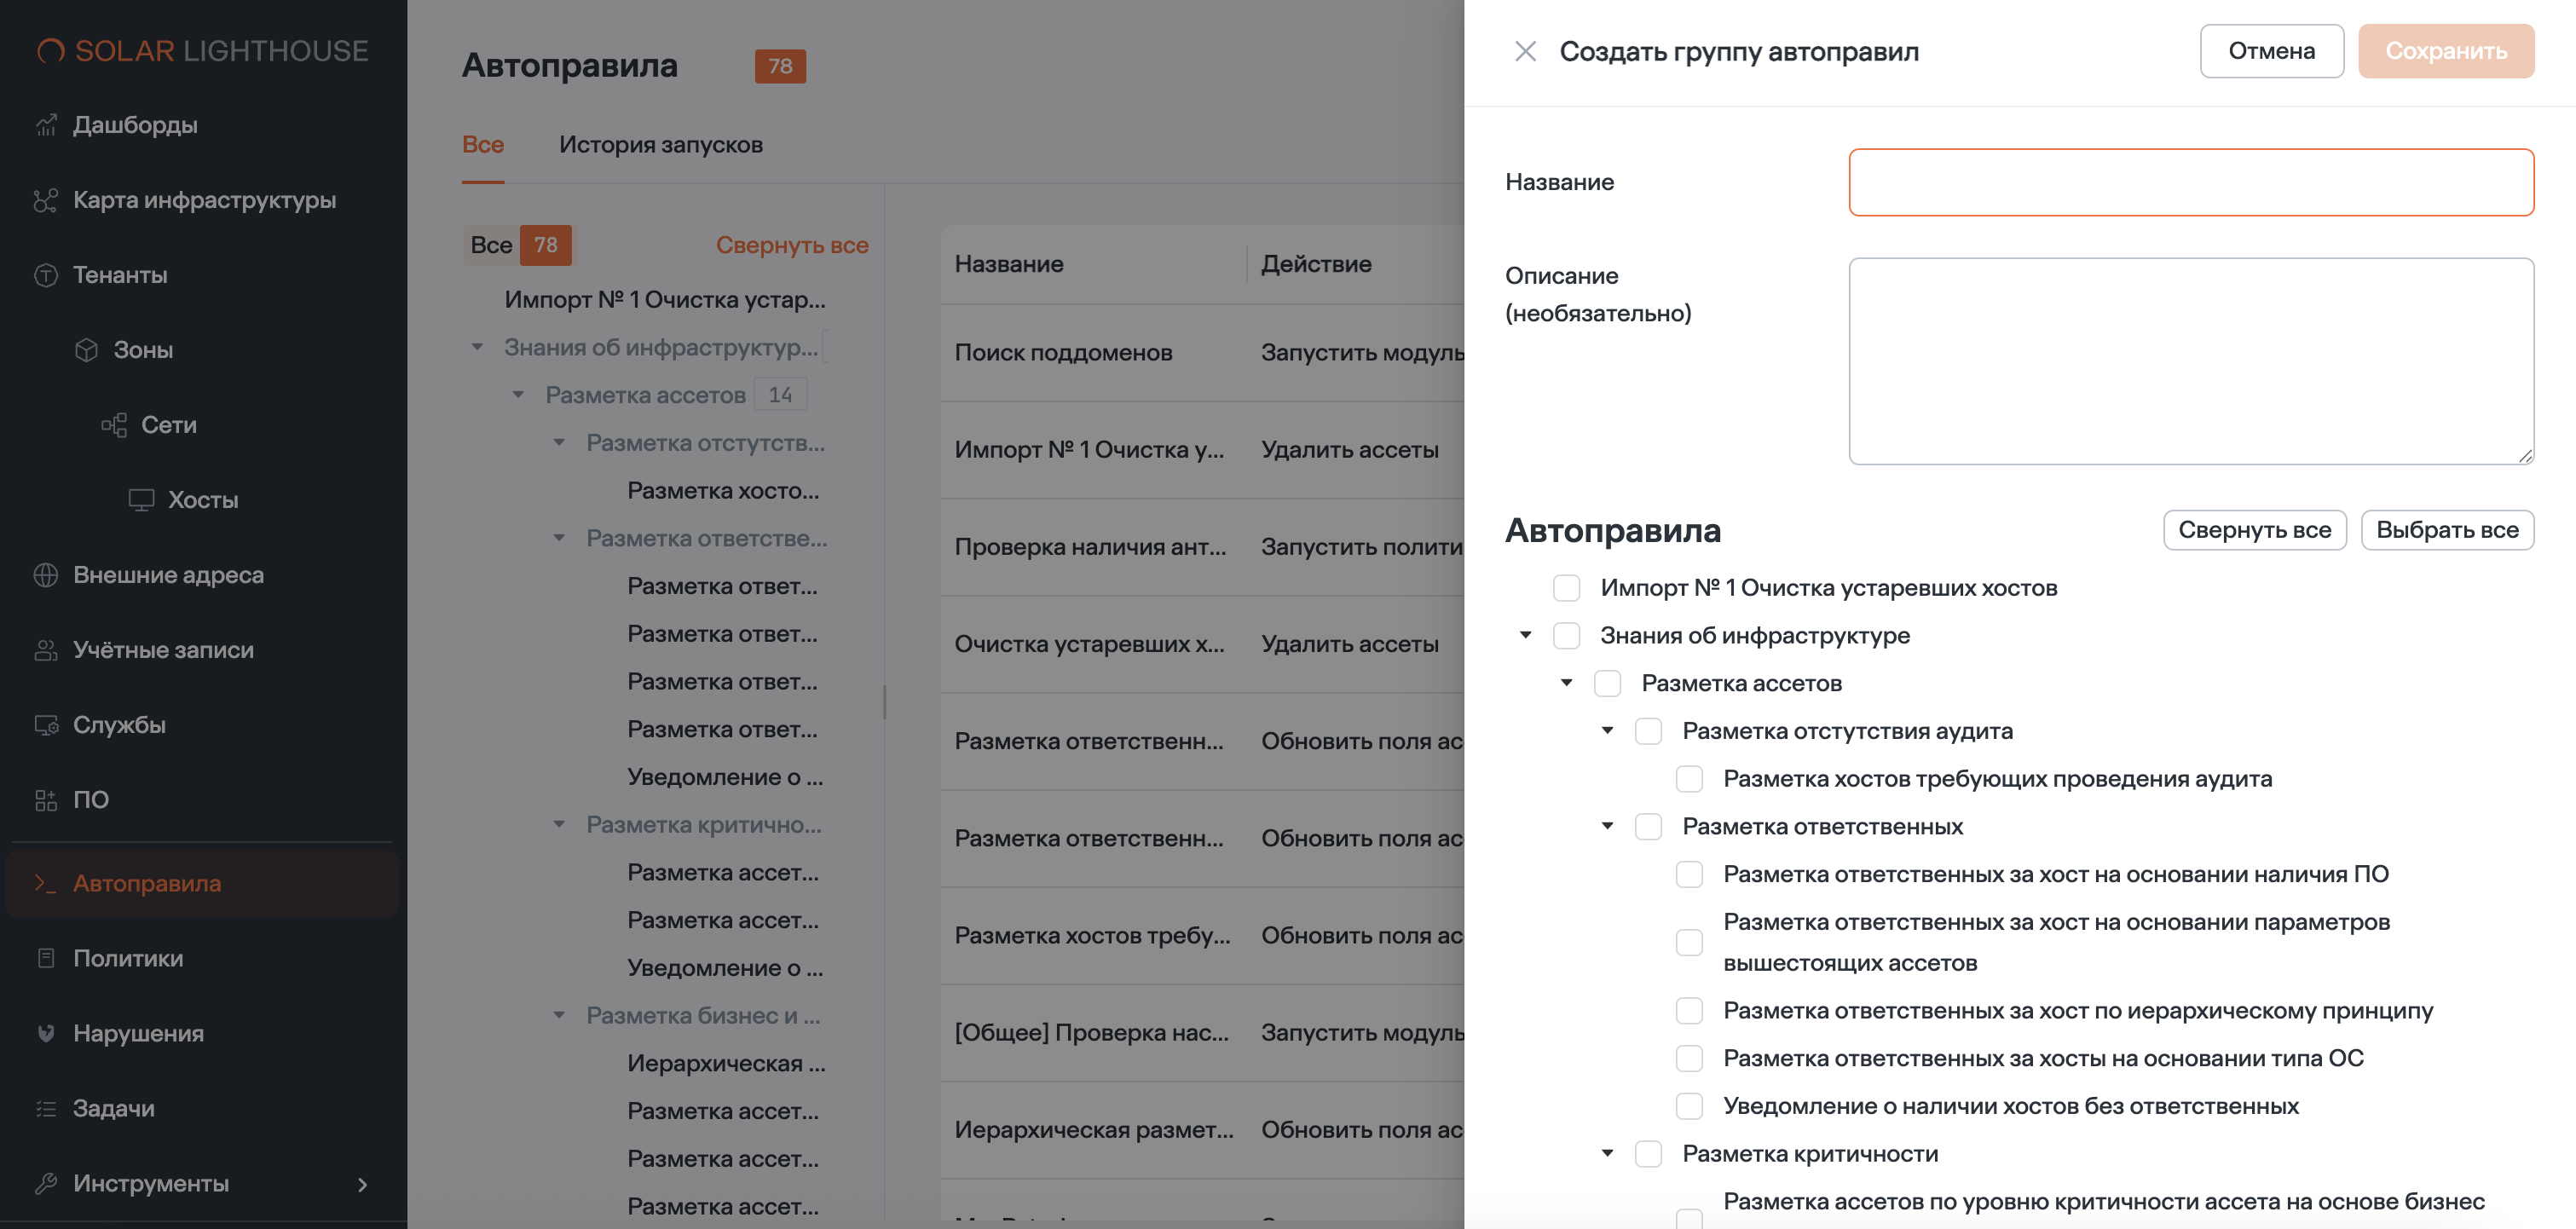Screen dimensions: 2576x1229
Task: Click the Службы sidebar icon
Action: point(46,725)
